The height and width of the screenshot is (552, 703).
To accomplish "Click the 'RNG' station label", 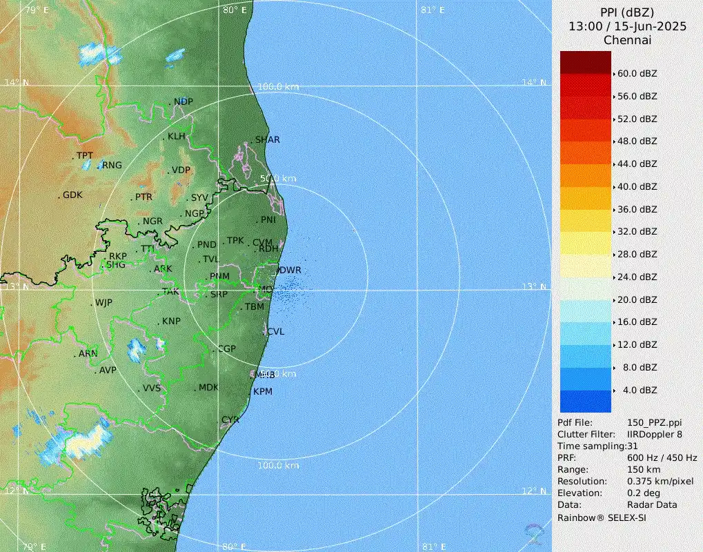I will [x=112, y=165].
